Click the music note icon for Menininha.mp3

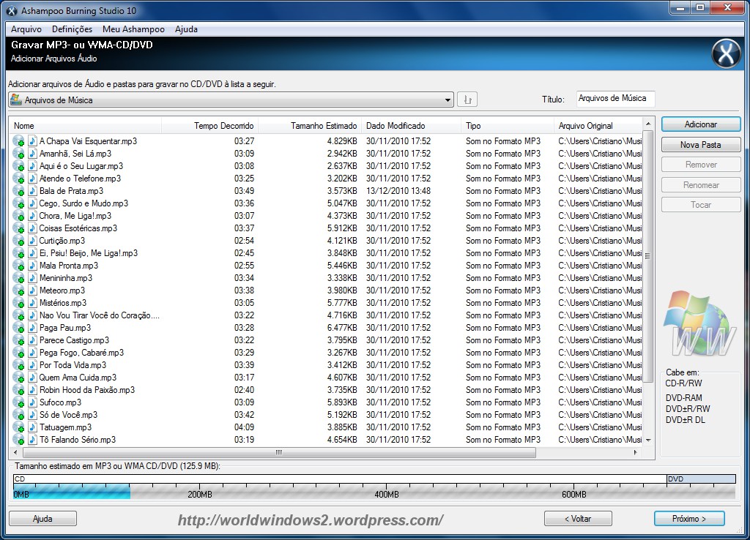click(32, 277)
